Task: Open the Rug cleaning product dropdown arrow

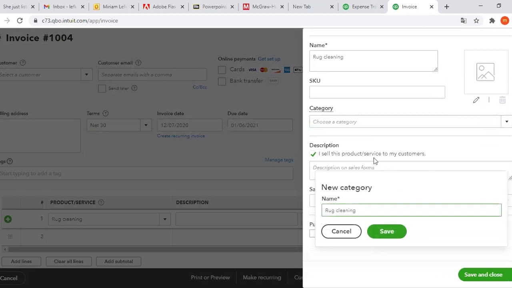Action: click(165, 219)
